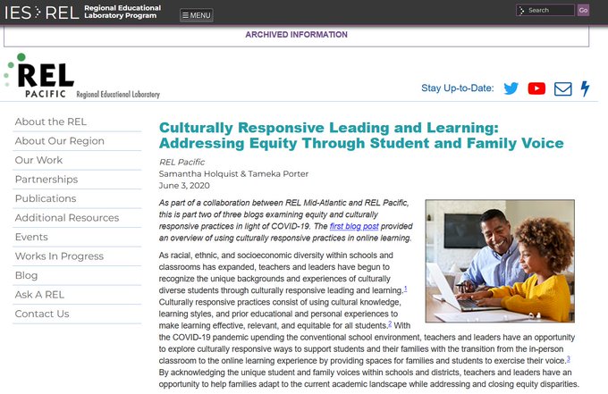608x394 pixels.
Task: Open Publications in the sidebar
Action: click(x=46, y=198)
